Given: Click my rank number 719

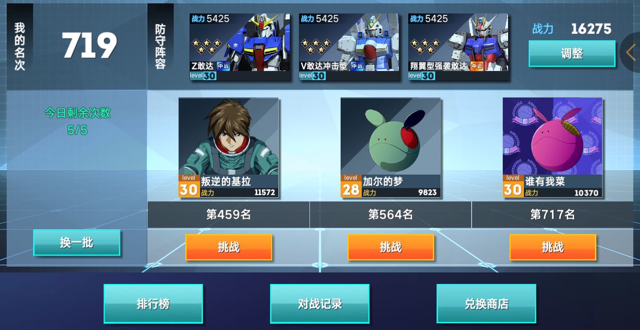Looking at the screenshot, I should 90,46.
